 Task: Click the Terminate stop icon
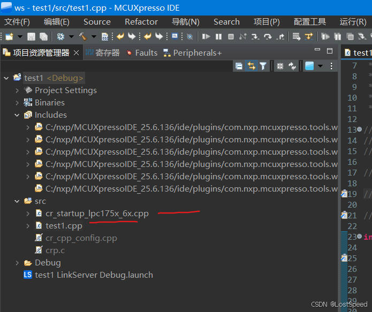(x=231, y=36)
